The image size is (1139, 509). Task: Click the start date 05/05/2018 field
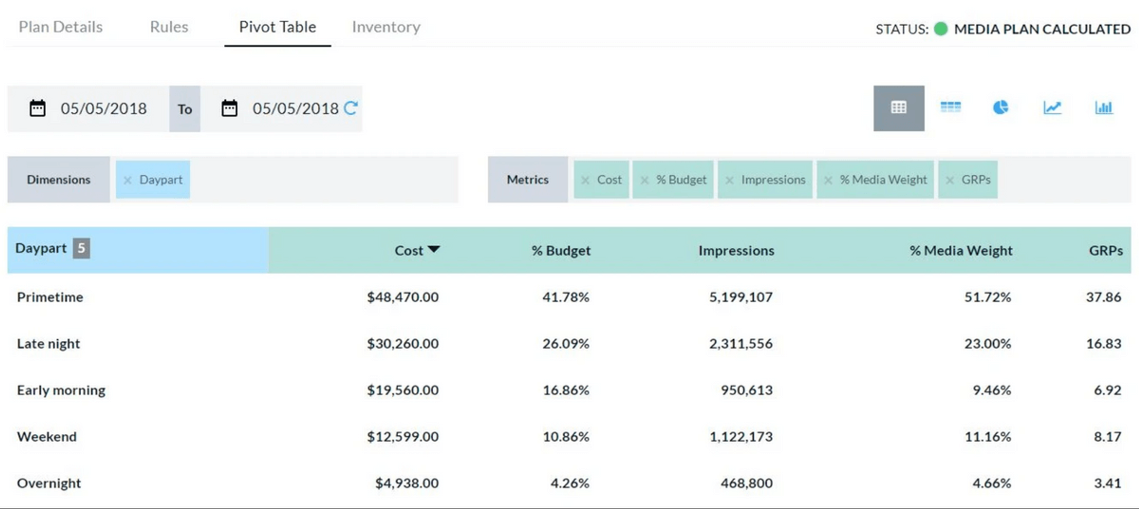[x=103, y=108]
